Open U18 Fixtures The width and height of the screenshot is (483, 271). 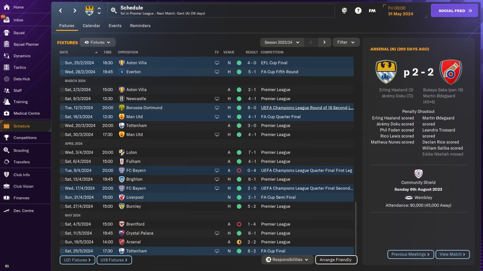coord(114,260)
